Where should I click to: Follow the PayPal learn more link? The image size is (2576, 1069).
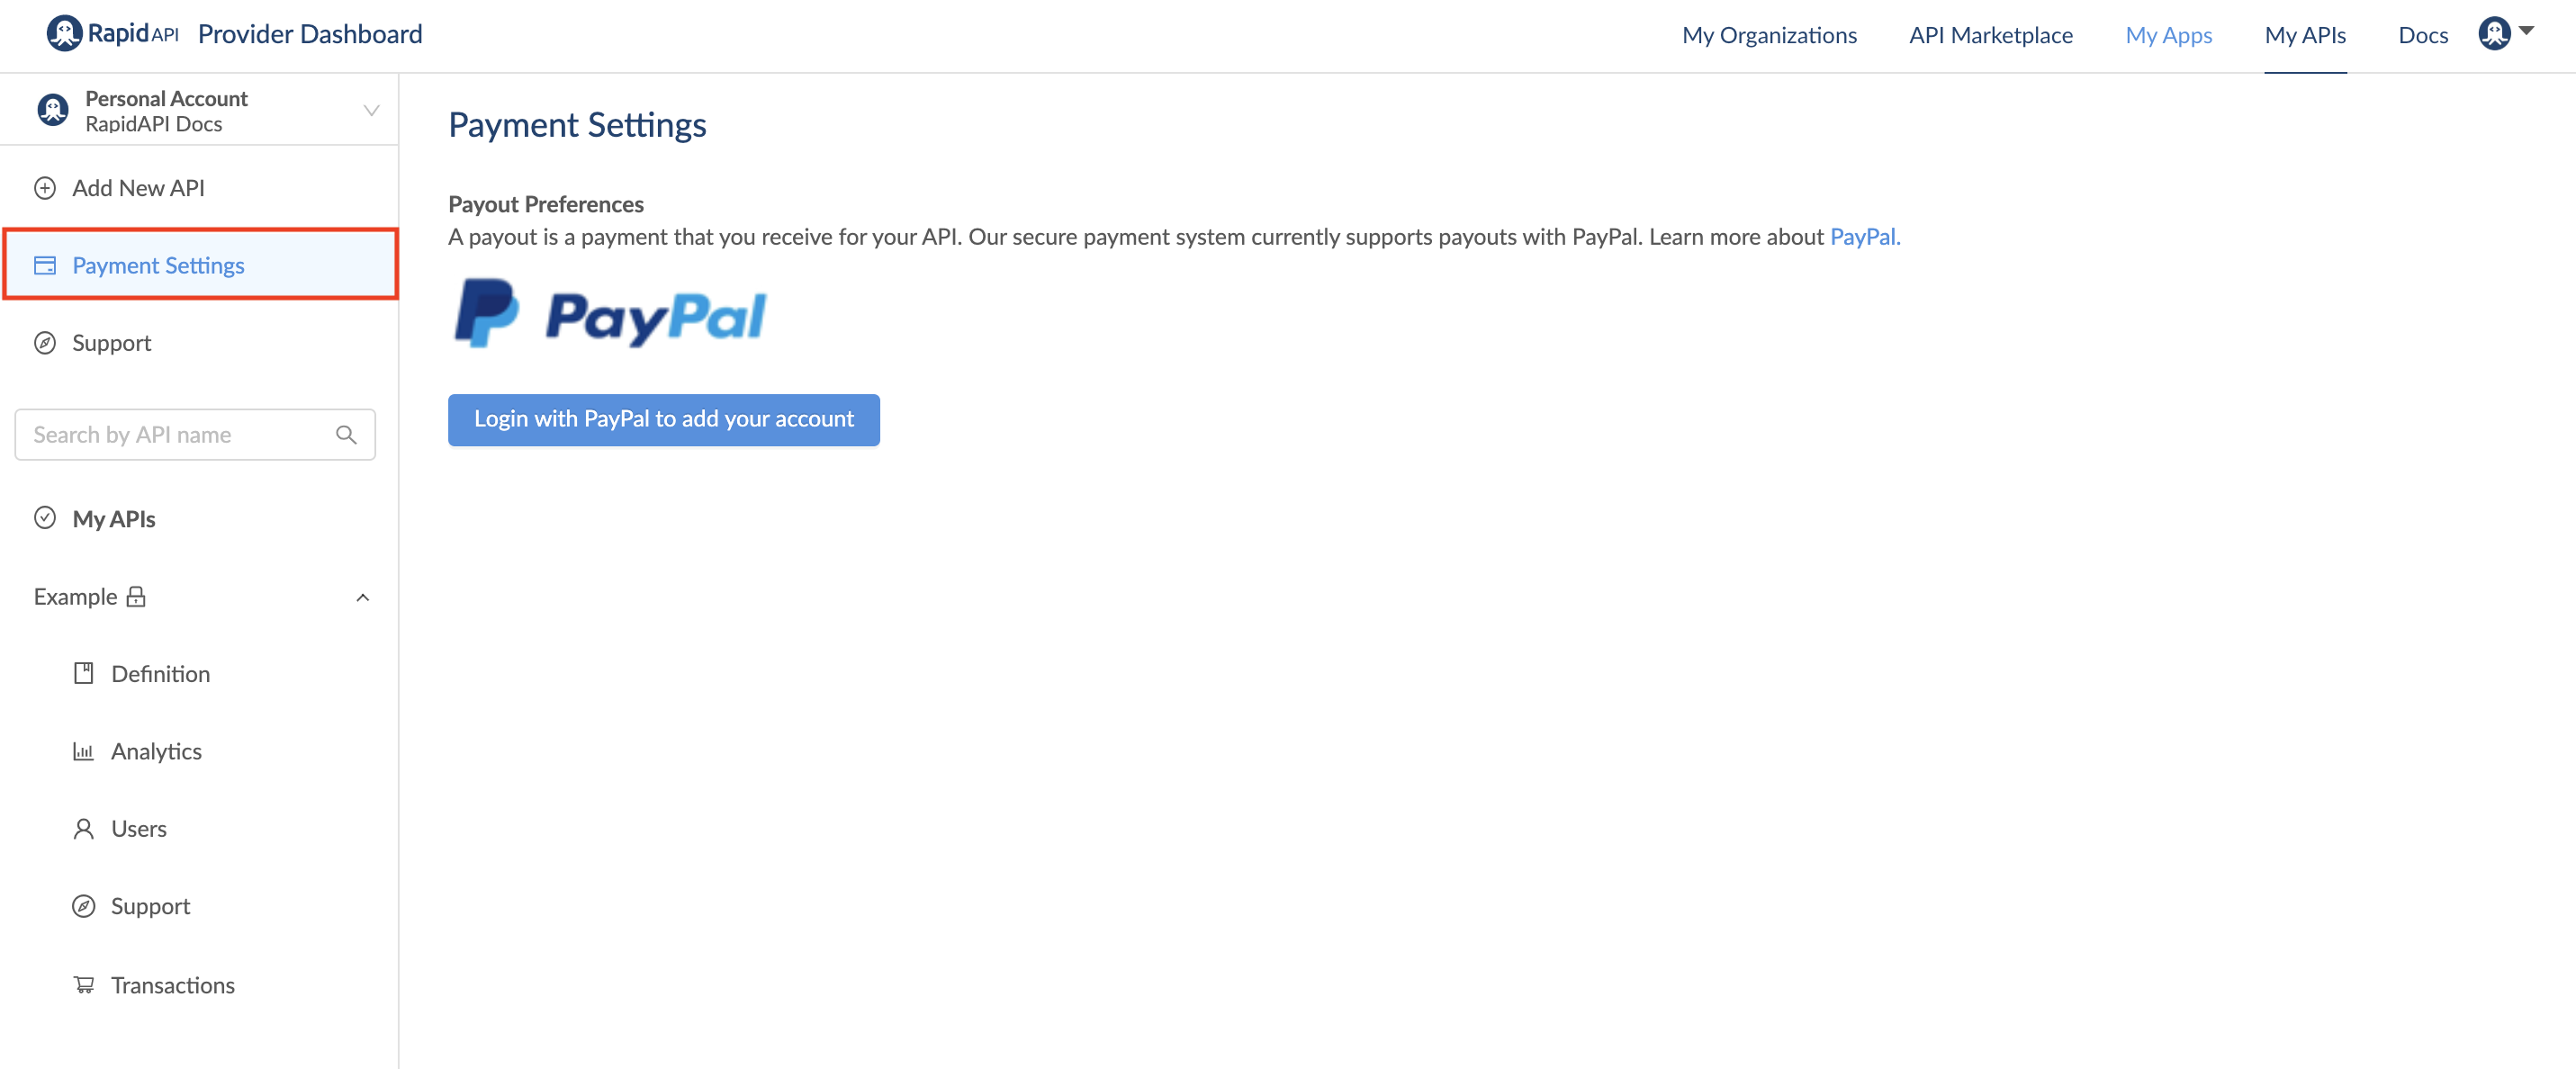click(x=1864, y=237)
